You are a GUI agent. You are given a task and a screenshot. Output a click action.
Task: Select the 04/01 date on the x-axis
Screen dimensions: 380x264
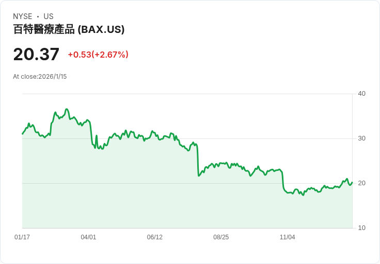click(x=88, y=237)
